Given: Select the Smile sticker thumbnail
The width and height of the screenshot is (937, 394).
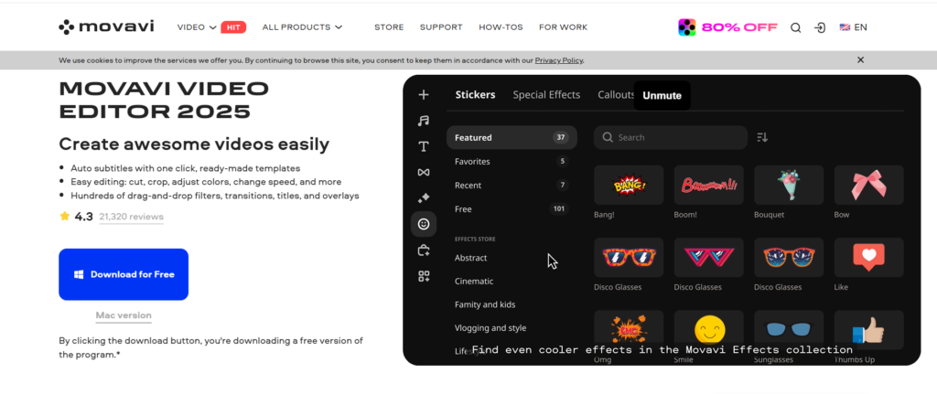Looking at the screenshot, I should (709, 329).
